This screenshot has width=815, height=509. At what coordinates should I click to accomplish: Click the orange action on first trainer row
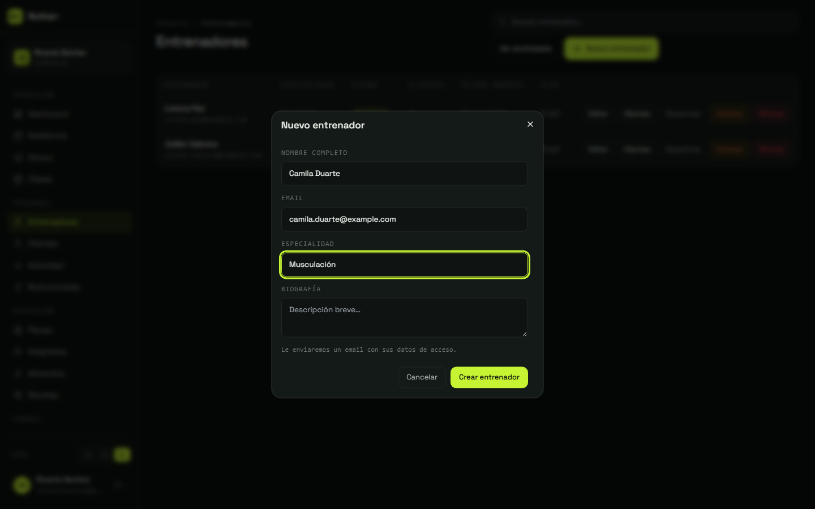pyautogui.click(x=729, y=114)
